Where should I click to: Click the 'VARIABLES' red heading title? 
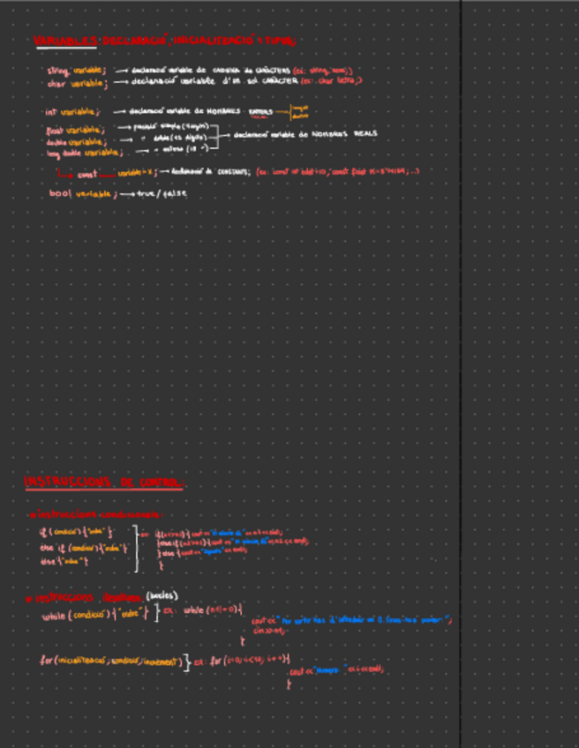click(x=67, y=41)
